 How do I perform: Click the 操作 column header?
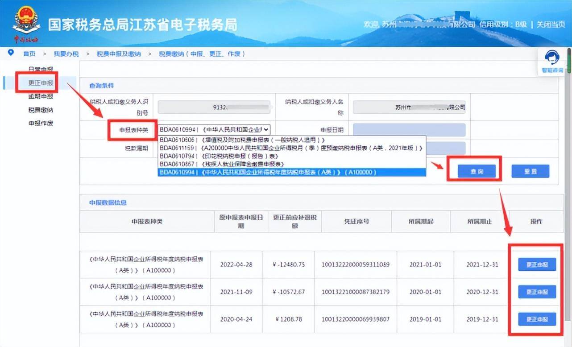click(x=536, y=221)
